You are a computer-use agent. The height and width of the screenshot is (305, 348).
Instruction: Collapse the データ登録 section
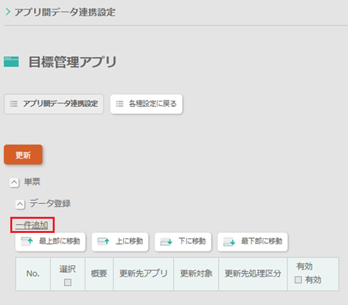coord(20,204)
